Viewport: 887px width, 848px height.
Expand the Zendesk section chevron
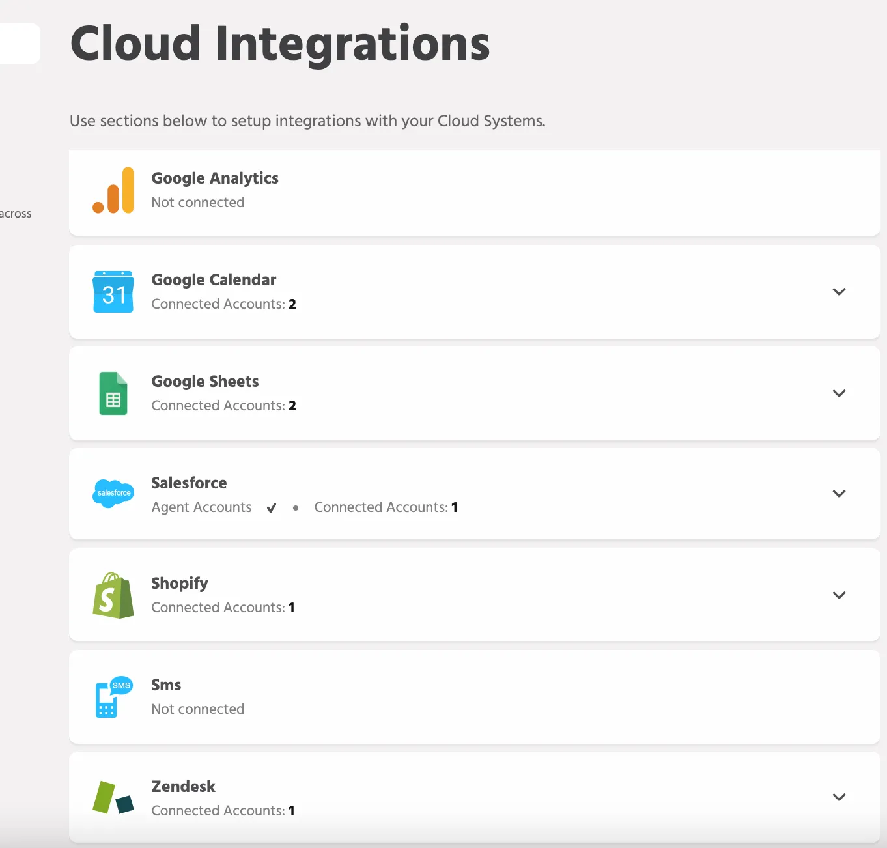(x=839, y=797)
